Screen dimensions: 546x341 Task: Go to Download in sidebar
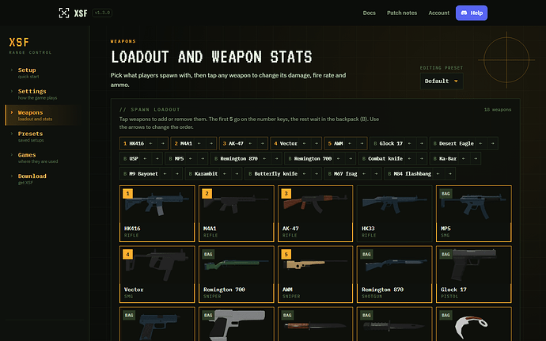pos(44,179)
